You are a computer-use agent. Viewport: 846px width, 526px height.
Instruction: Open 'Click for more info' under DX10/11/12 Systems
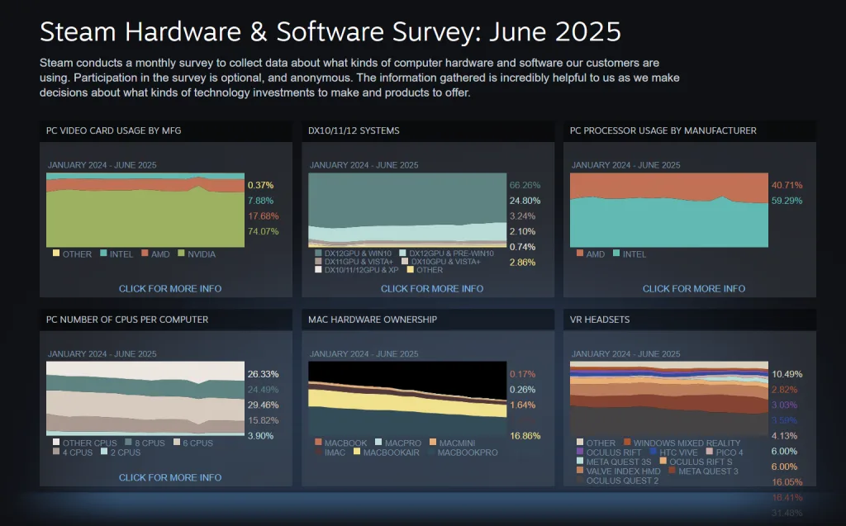pos(432,289)
